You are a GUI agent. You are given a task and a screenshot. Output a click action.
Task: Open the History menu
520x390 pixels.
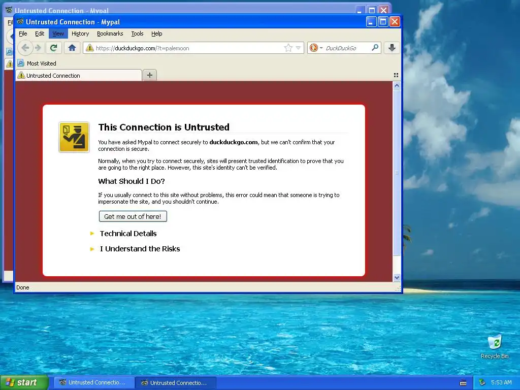pos(80,34)
